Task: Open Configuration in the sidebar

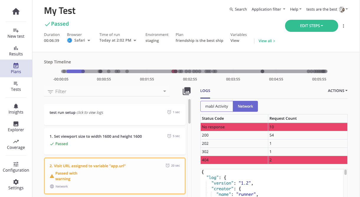Action: pos(16,167)
